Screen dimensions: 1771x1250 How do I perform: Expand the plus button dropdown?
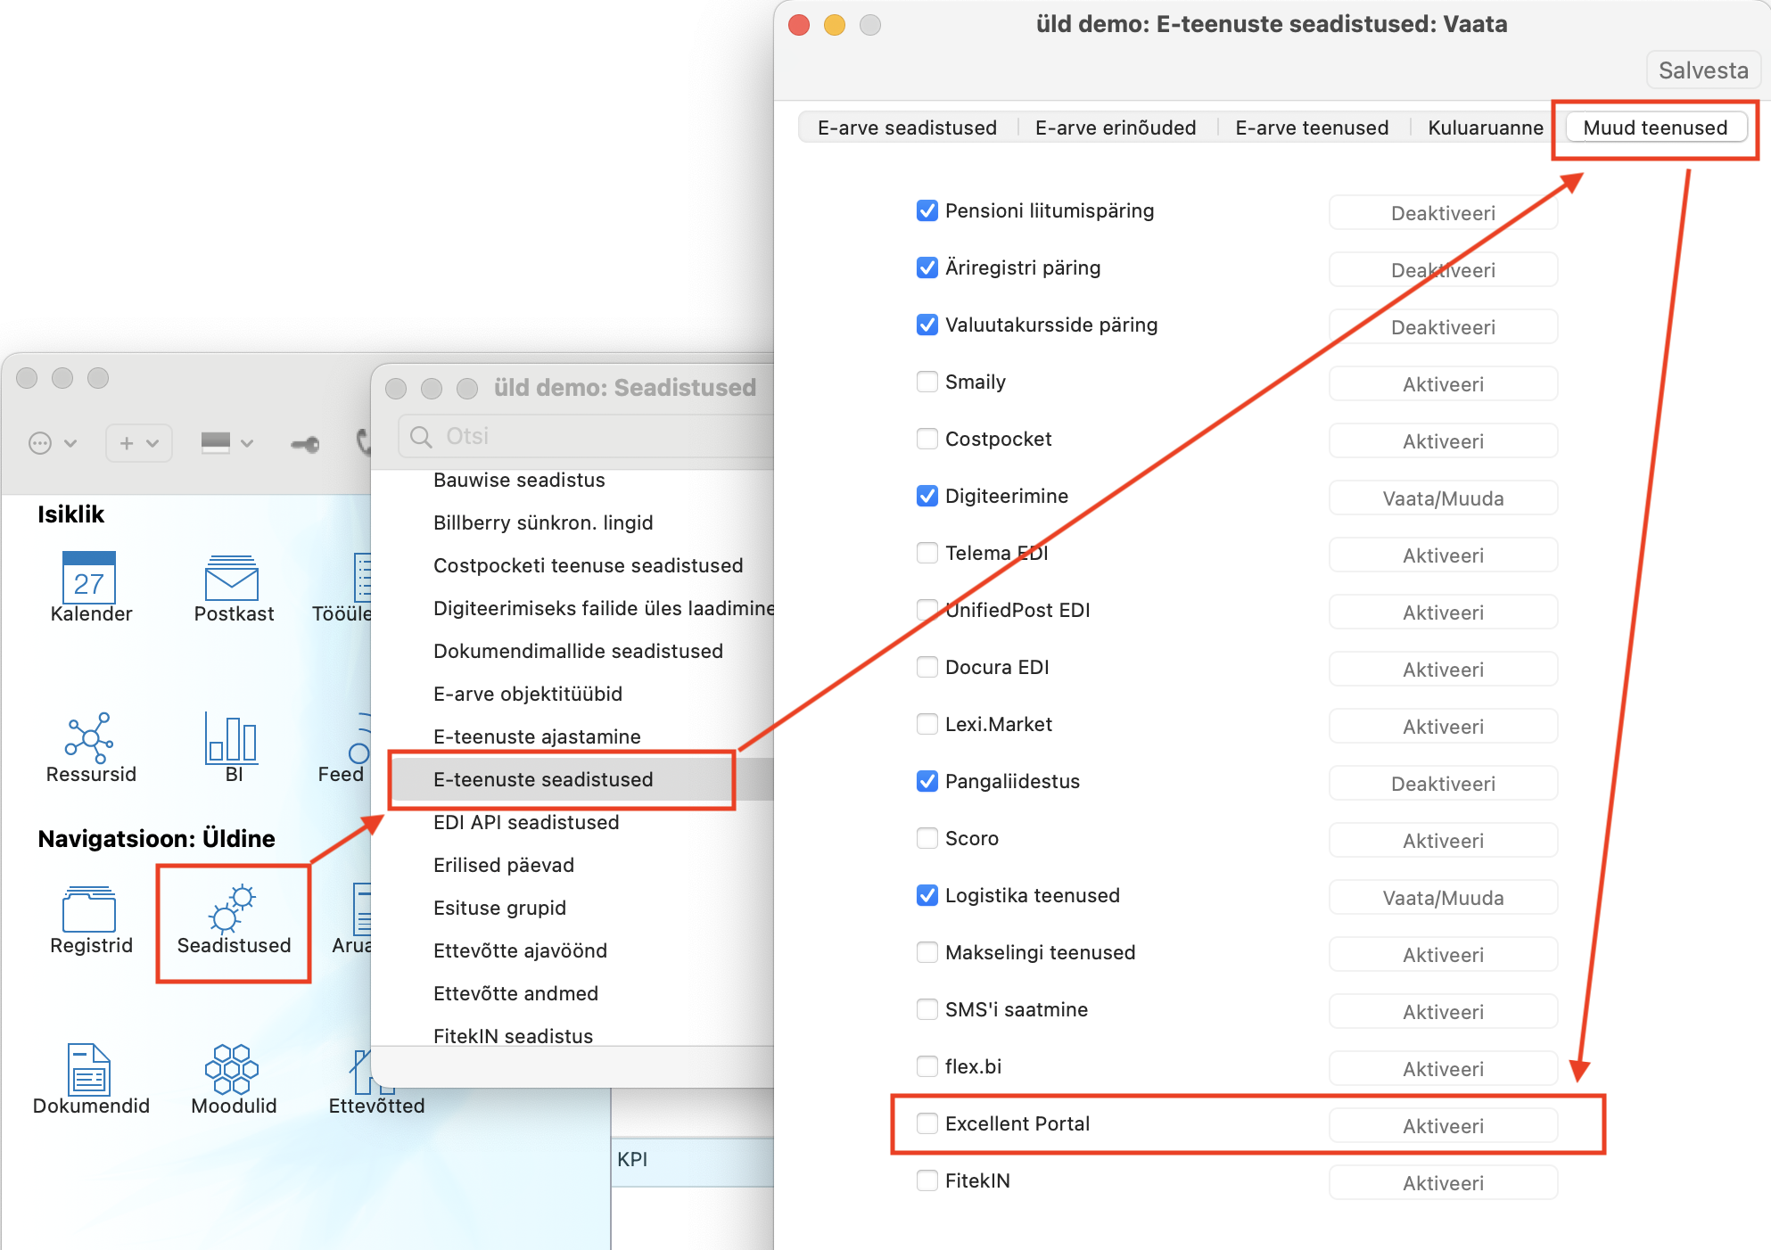coord(139,443)
